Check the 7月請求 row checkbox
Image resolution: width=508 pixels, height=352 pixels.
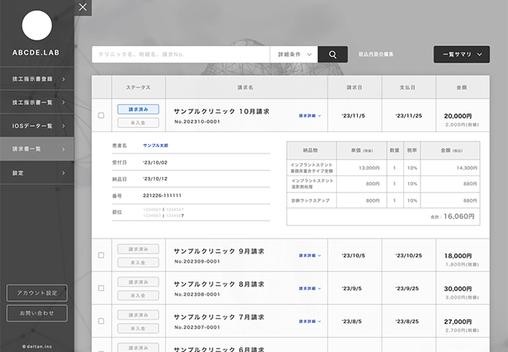(x=101, y=321)
